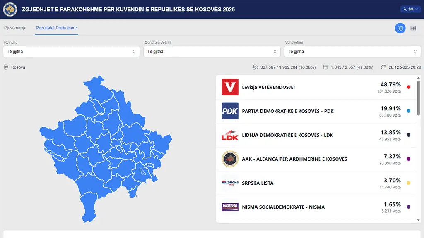
Task: Switch to the Pjesëmarrja tab
Action: click(x=15, y=28)
